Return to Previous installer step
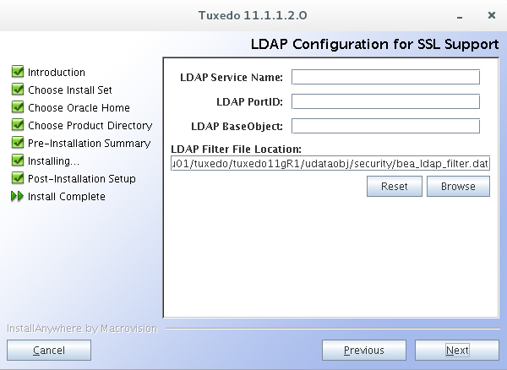The height and width of the screenshot is (370, 507). point(364,350)
